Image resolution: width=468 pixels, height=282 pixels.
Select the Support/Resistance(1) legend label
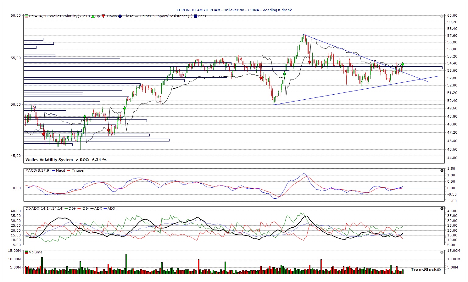tap(172, 16)
